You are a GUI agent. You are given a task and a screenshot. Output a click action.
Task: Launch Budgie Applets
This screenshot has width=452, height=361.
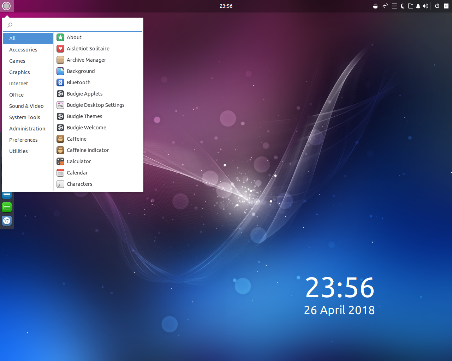click(99, 94)
